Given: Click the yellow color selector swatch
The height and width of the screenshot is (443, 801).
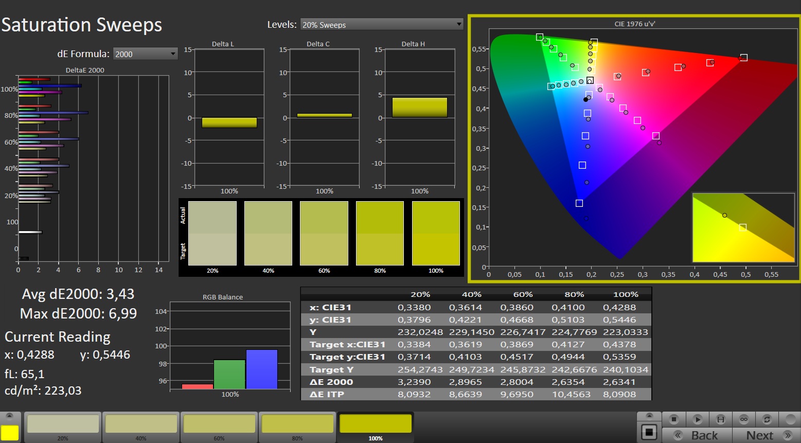Looking at the screenshot, I should [10, 433].
